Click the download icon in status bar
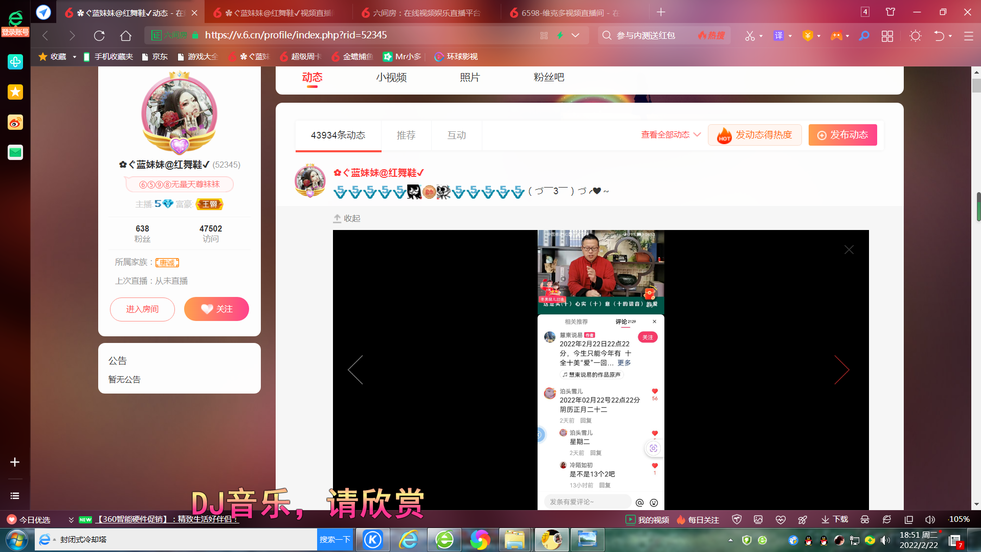The height and width of the screenshot is (552, 981). 835,519
